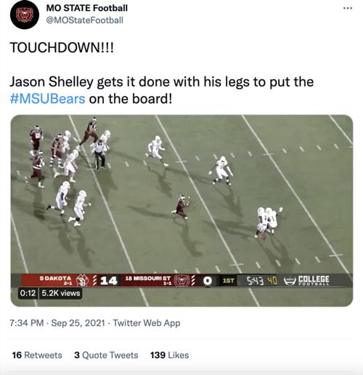Play the touchdown video clip

pos(181,211)
